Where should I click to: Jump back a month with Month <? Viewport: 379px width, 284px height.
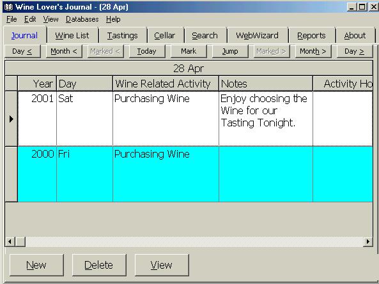(x=64, y=51)
